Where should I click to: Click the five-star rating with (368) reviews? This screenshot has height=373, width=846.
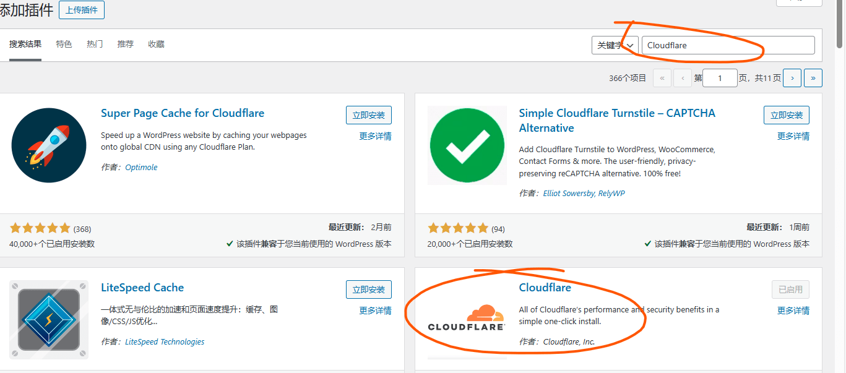pos(50,228)
